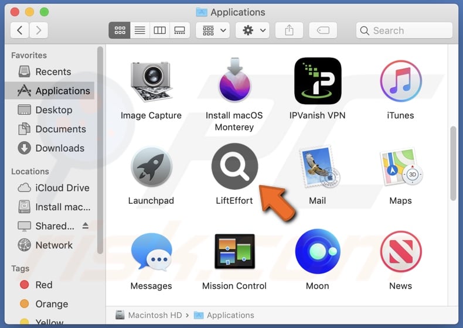Switch to column view
This screenshot has height=328, width=463.
point(160,30)
